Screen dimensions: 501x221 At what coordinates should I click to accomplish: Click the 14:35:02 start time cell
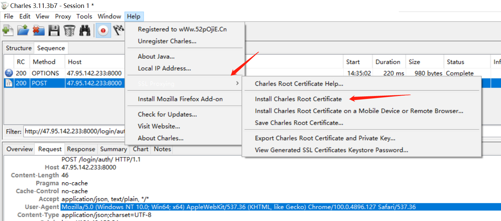[359, 73]
